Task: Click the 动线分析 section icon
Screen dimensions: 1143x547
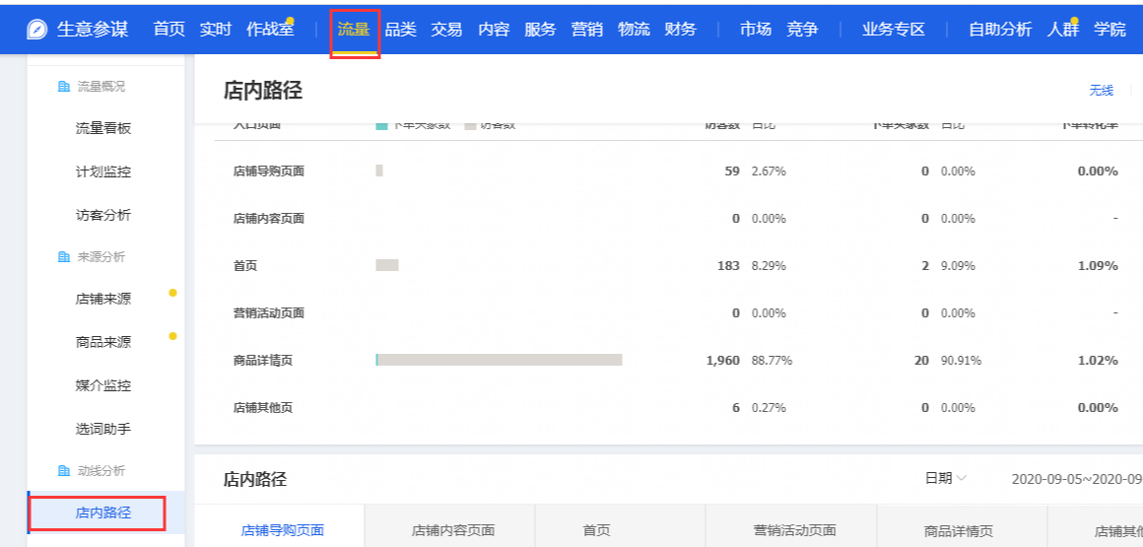Action: [63, 471]
